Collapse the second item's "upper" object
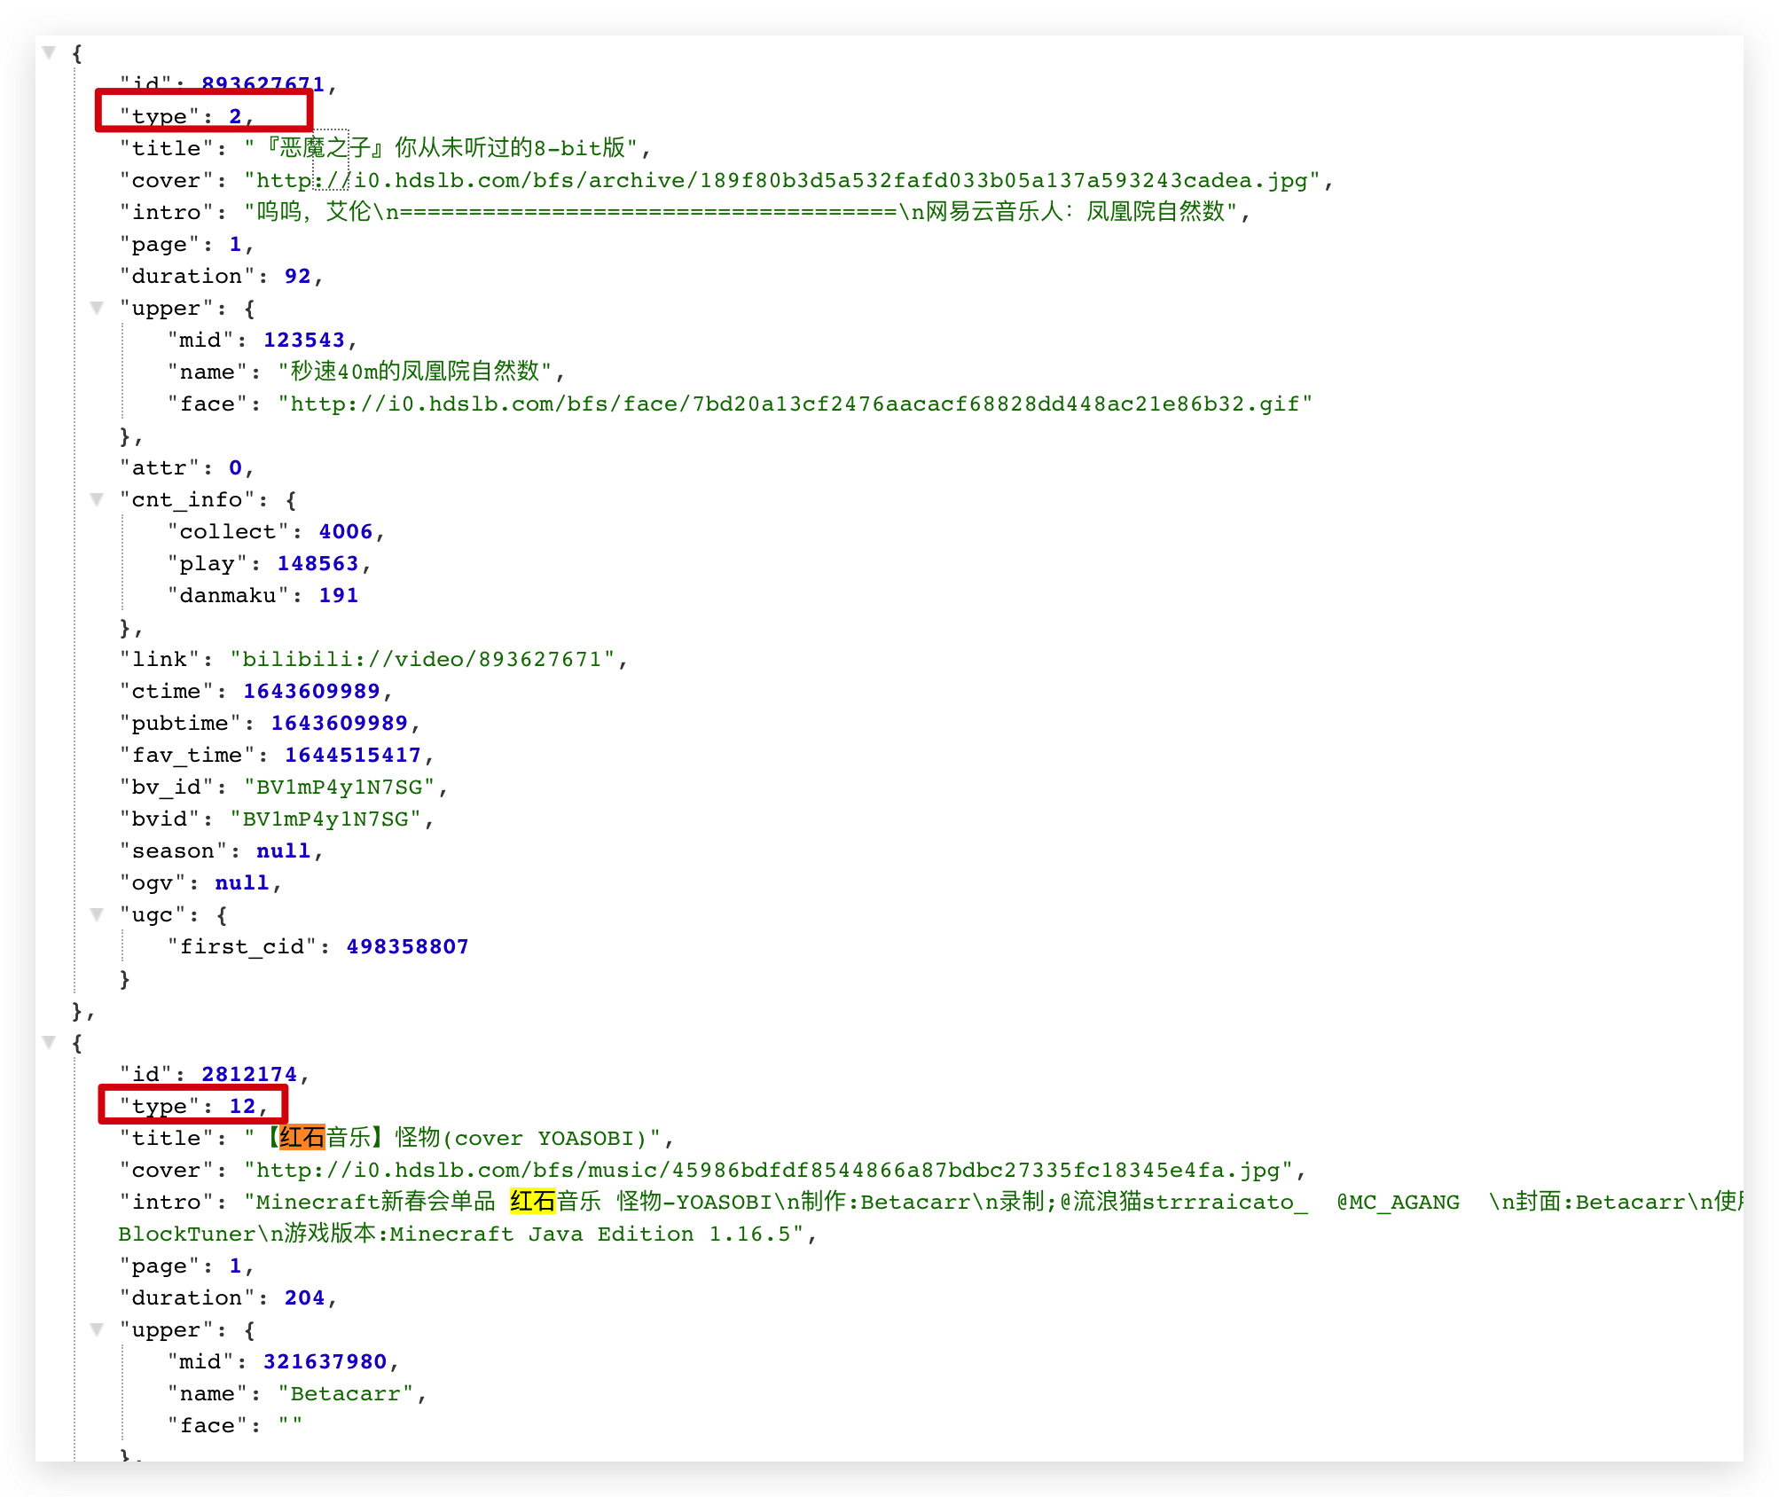Screen dimensions: 1779x1497 coord(98,1329)
